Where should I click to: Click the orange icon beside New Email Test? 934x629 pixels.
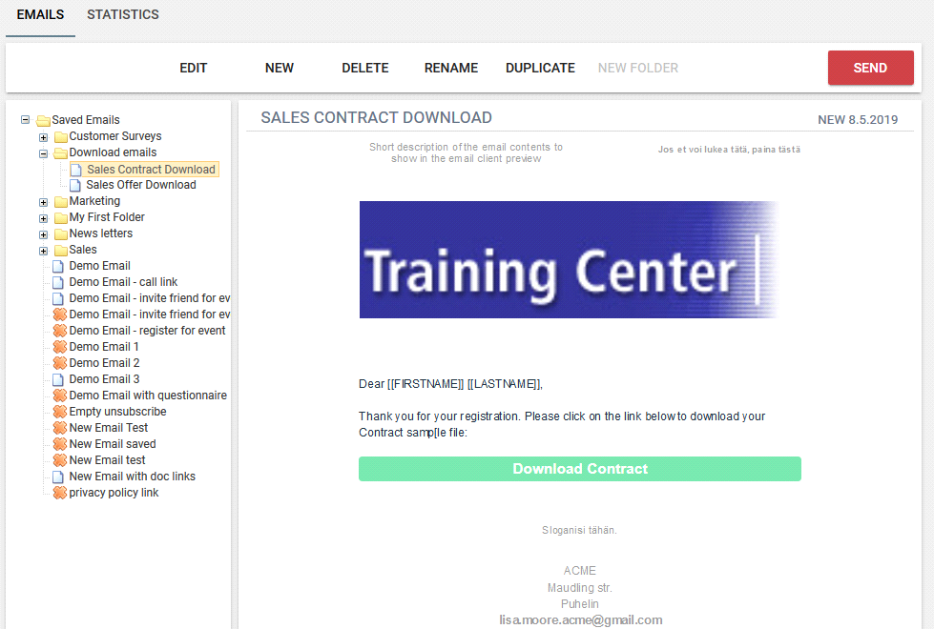pos(59,427)
